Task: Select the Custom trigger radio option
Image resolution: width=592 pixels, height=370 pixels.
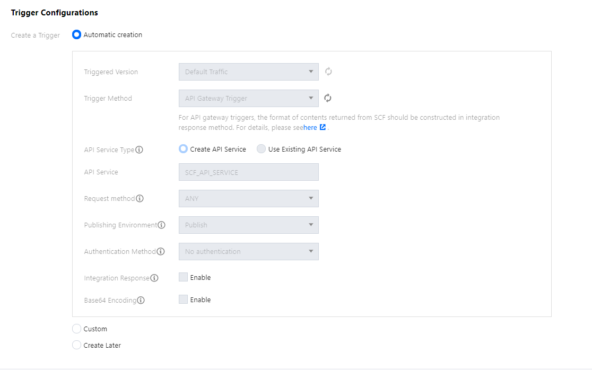Action: tap(77, 329)
